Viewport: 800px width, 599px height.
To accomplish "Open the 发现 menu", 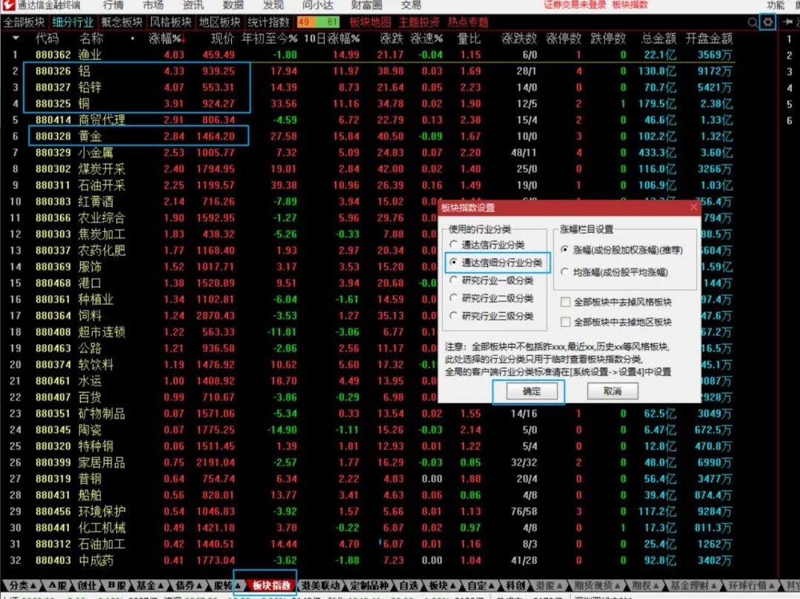I will [x=273, y=5].
